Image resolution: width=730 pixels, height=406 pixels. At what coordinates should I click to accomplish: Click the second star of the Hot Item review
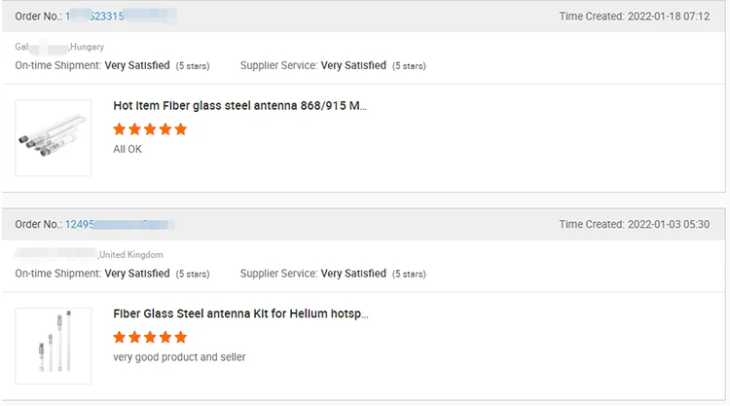(134, 129)
